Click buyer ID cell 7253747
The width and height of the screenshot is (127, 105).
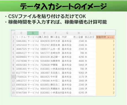[44, 45]
